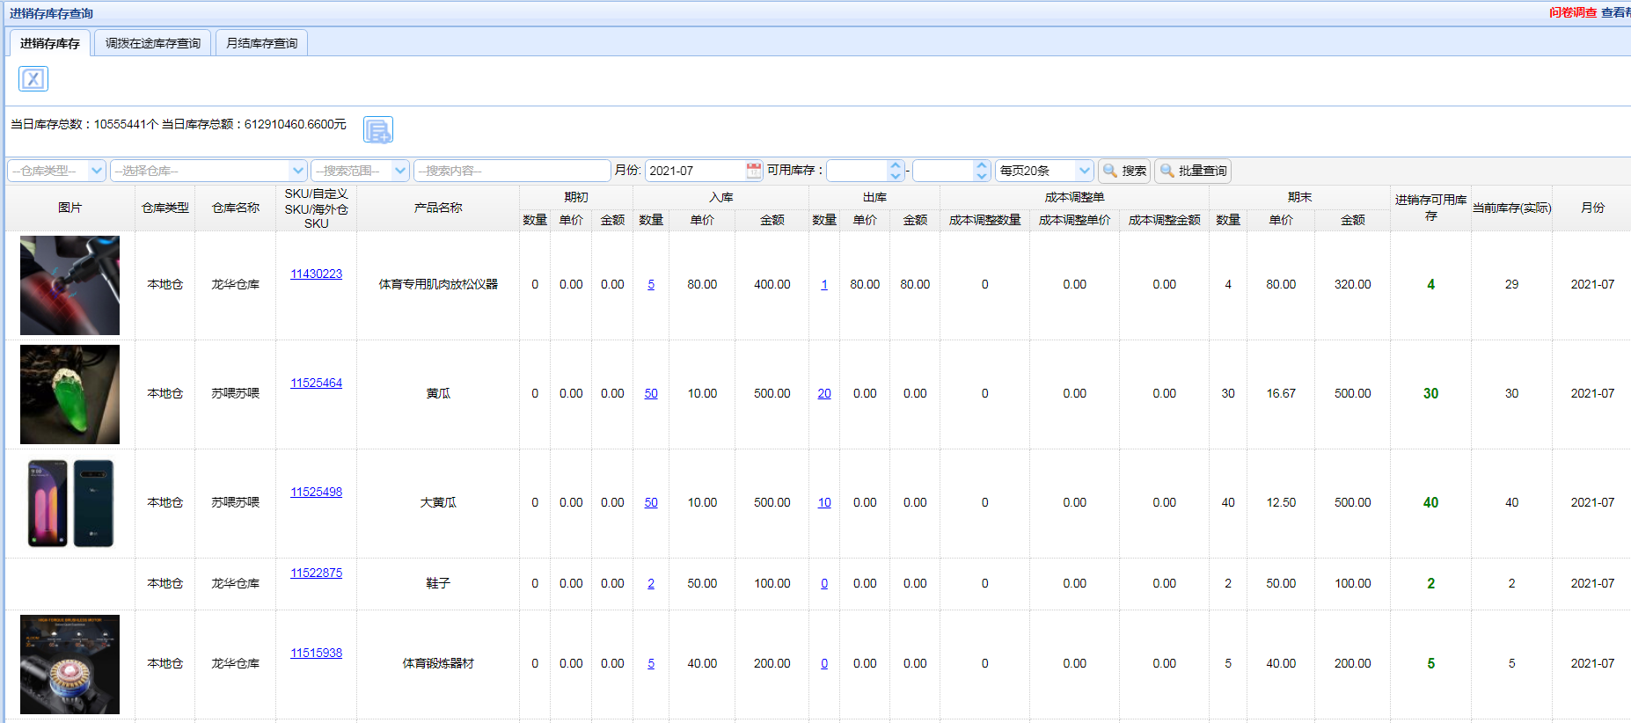
Task: Click the 黄瓜 green pendant thumbnail
Action: (69, 394)
